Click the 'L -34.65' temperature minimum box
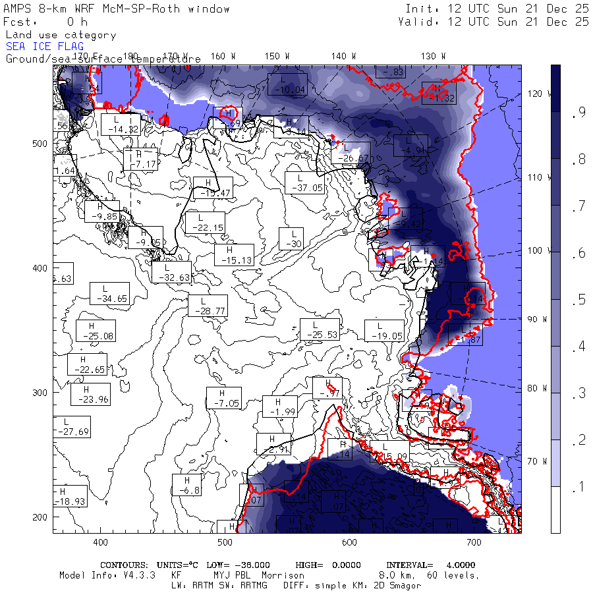The width and height of the screenshot is (593, 593). [109, 293]
